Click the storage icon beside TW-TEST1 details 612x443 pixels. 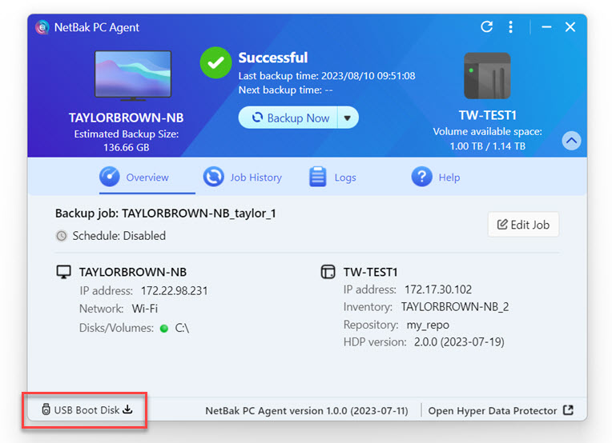pyautogui.click(x=328, y=272)
